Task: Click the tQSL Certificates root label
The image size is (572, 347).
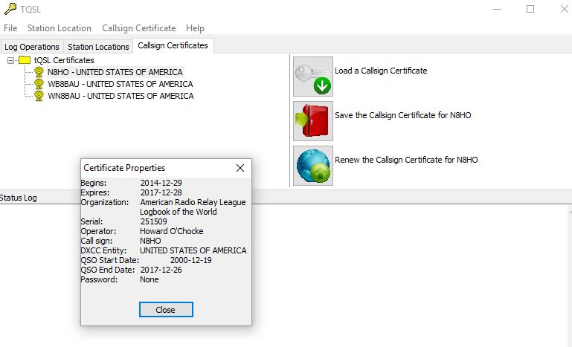Action: click(x=64, y=60)
